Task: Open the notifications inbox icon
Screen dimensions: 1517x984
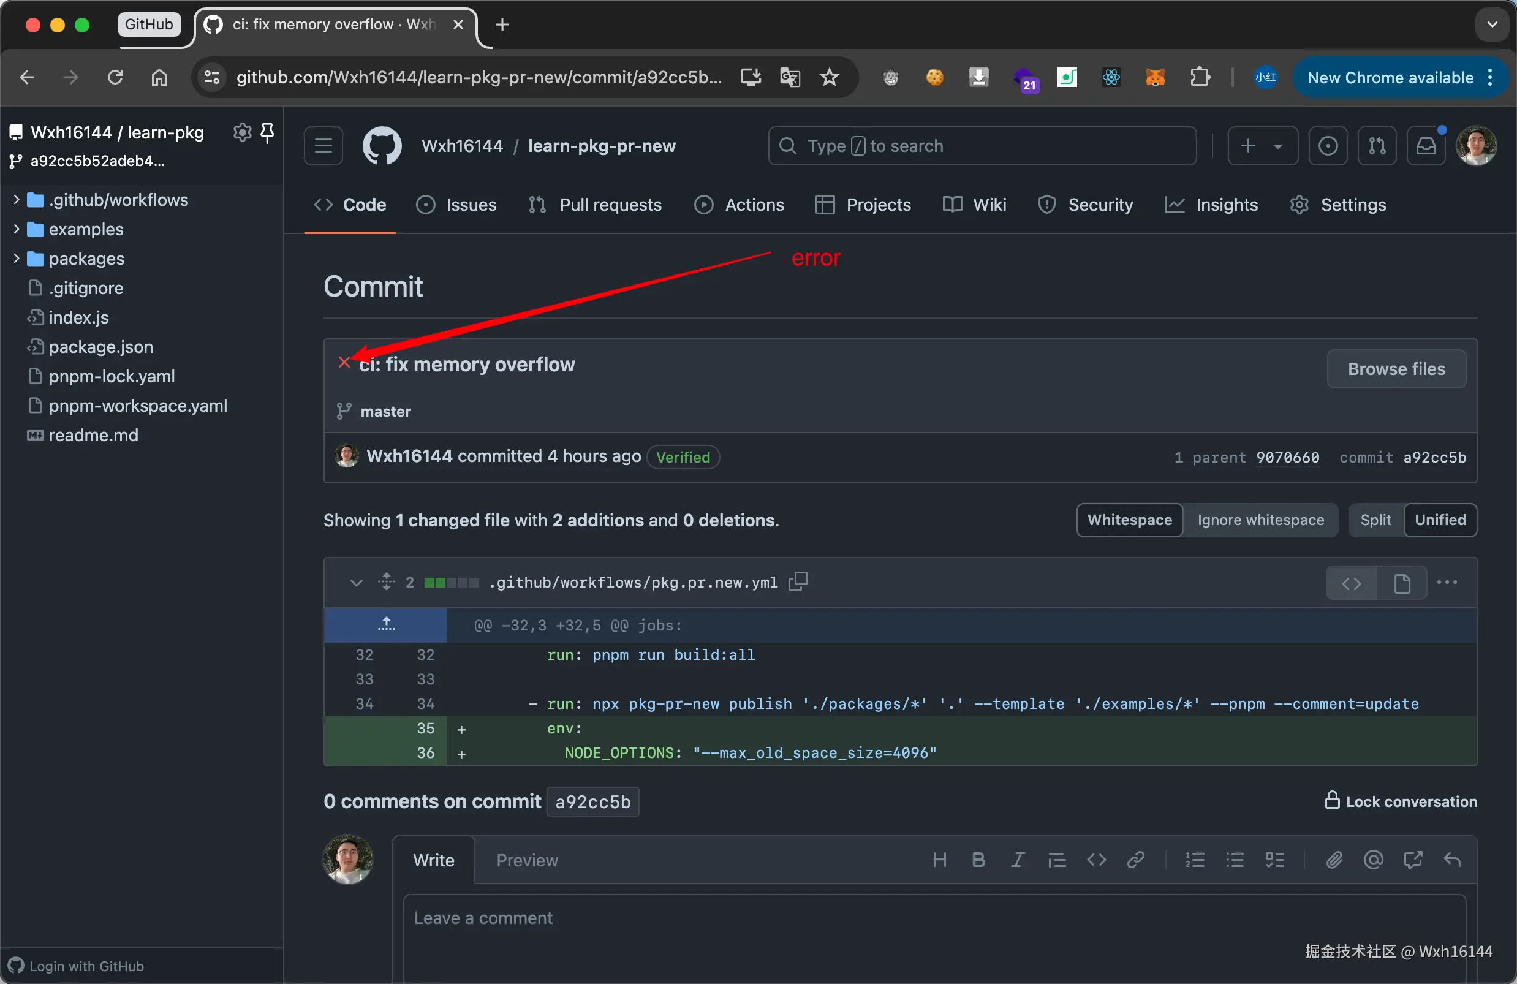Action: [x=1426, y=146]
